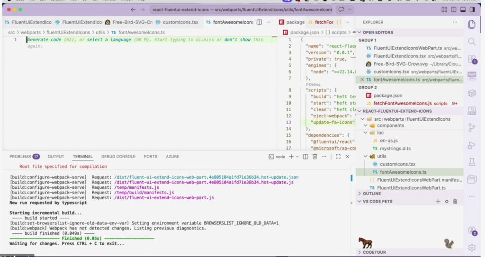Switch to the DEBUG CONSOLE panel tab
This screenshot has height=257, width=485.
(118, 157)
